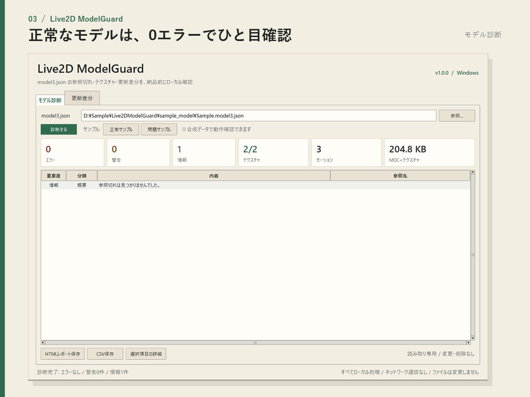
Task: Sort by the 参照先 column header
Action: pos(400,176)
